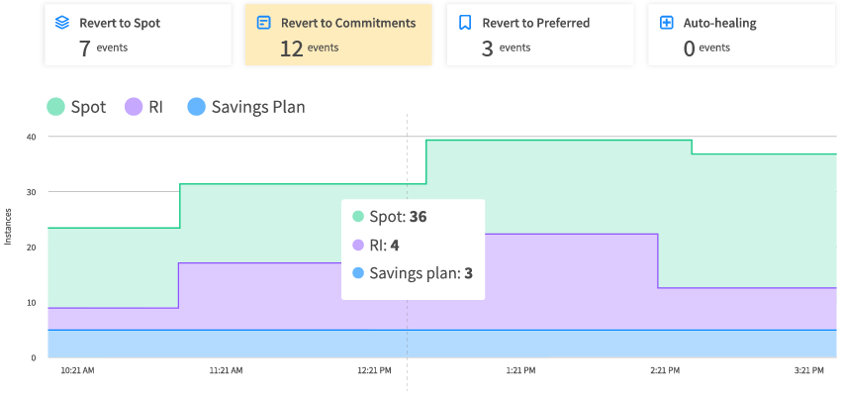Click the 1:21 PM axis label
The height and width of the screenshot is (395, 841).
click(x=520, y=370)
